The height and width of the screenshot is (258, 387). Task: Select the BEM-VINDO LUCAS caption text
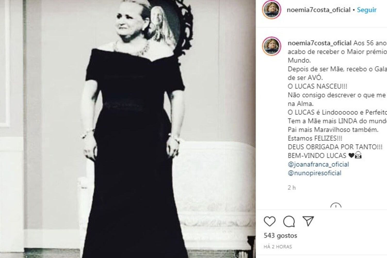click(317, 156)
